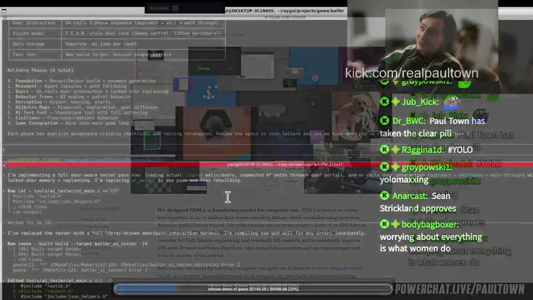Screen dimensions: 533x300
Task: Click the Kick badge beside Dr_BWC
Action: [385, 121]
